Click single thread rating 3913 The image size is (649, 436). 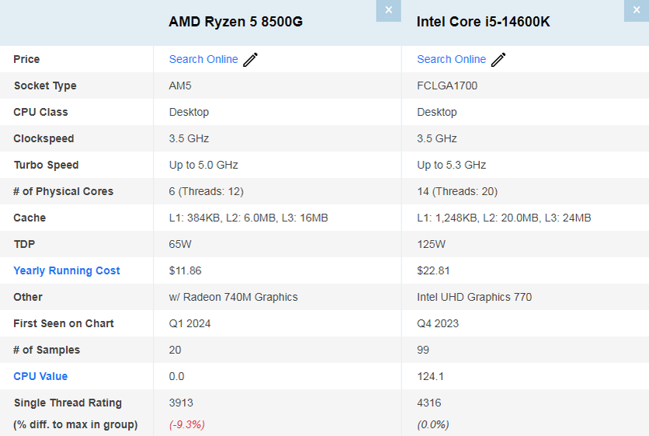coord(181,403)
